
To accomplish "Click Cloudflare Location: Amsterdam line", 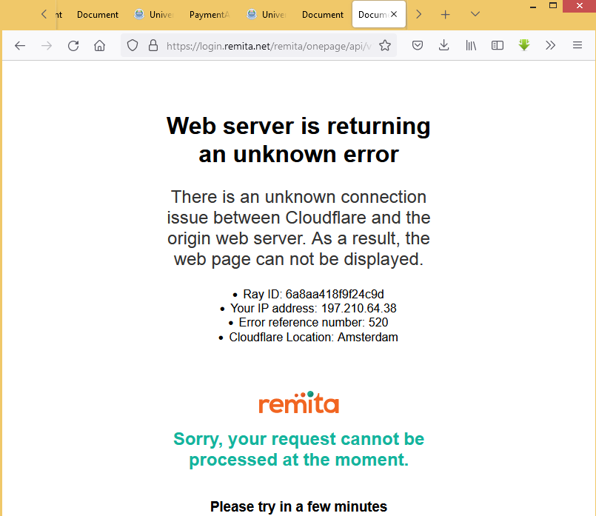I will coord(313,337).
